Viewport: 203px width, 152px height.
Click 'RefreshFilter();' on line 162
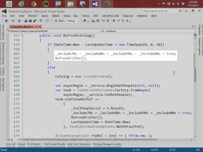[x=71, y=58]
